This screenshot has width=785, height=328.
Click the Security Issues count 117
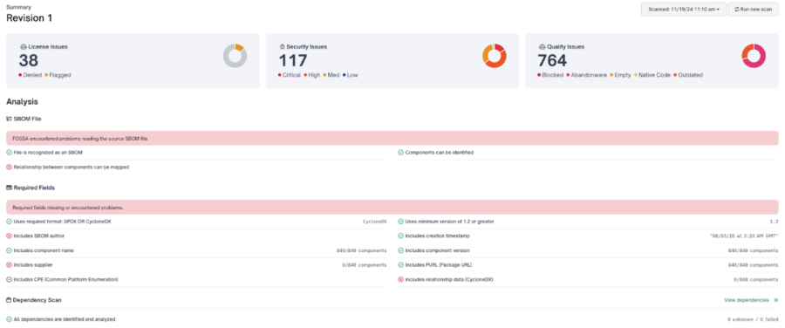click(293, 60)
